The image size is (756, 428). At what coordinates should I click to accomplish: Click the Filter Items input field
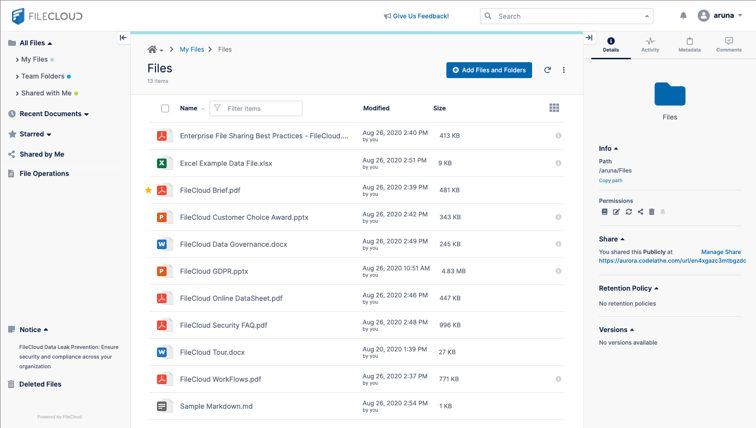pyautogui.click(x=256, y=108)
